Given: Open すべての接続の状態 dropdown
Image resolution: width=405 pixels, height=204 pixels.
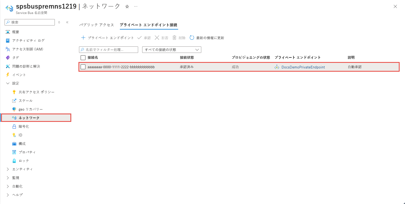Looking at the screenshot, I should 171,50.
